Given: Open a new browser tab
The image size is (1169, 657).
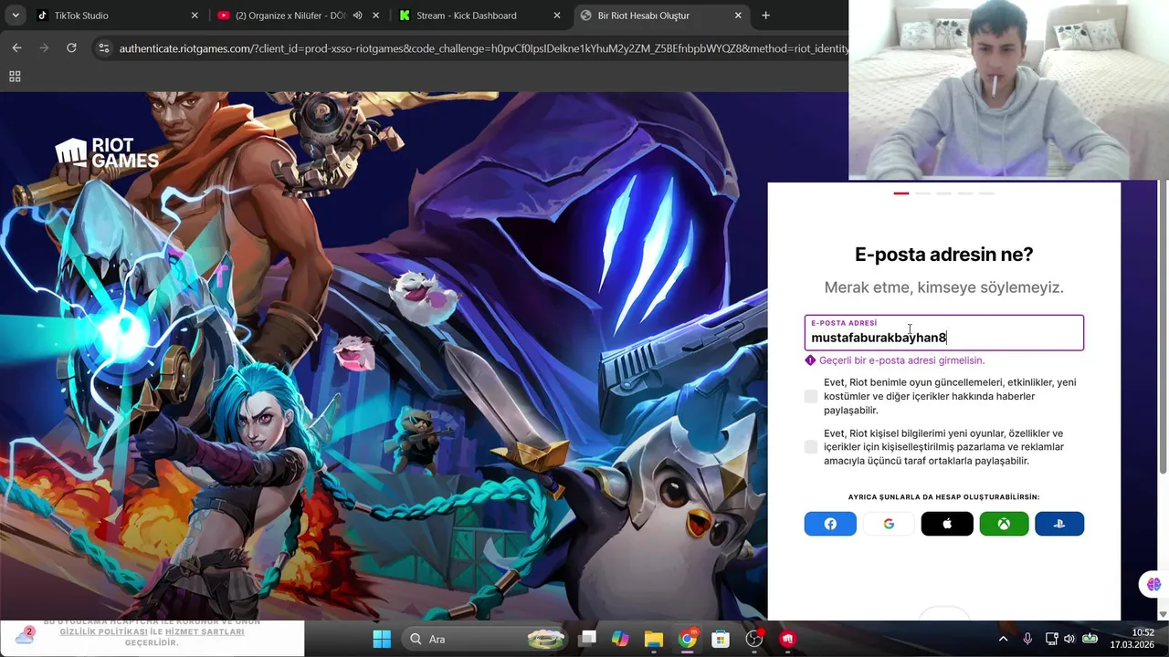Looking at the screenshot, I should coord(765,16).
